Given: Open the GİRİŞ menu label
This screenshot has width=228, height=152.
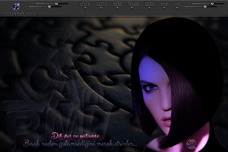Looking at the screenshot, I should (85, 4).
